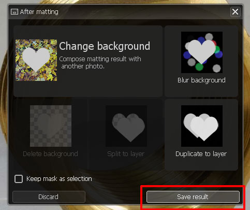The width and height of the screenshot is (250, 210).
Task: Click the Blur background bokeh heart icon
Action: [x=202, y=52]
